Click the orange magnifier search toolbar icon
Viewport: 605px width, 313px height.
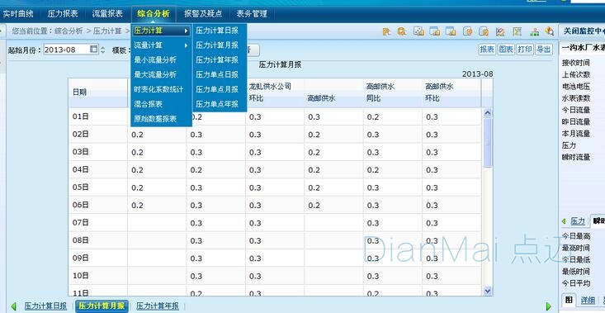(x=402, y=31)
